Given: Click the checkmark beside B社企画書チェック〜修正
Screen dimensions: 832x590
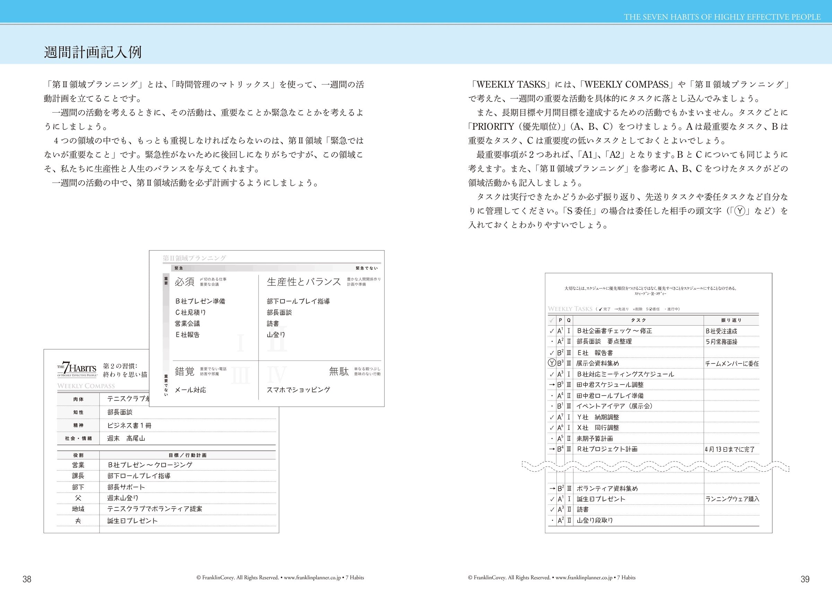Looking at the screenshot, I should 552,331.
